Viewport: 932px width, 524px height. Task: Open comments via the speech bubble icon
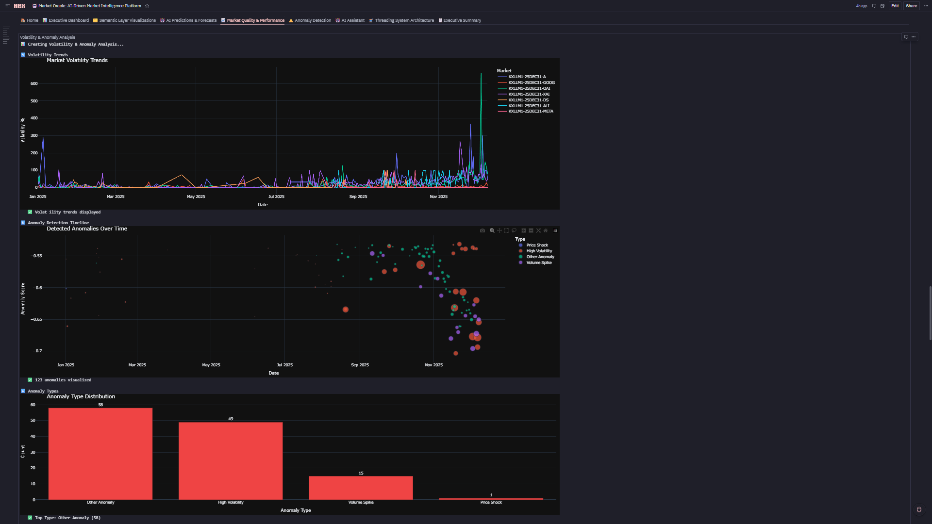pos(873,6)
